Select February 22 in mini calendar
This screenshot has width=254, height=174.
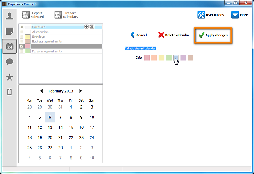point(71,137)
